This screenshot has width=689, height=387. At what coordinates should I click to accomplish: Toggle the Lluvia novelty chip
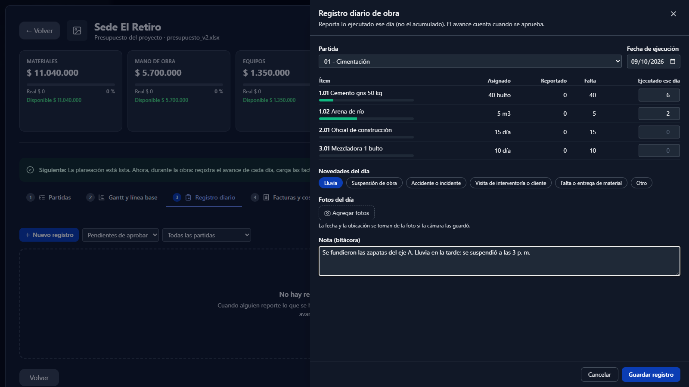click(x=331, y=183)
